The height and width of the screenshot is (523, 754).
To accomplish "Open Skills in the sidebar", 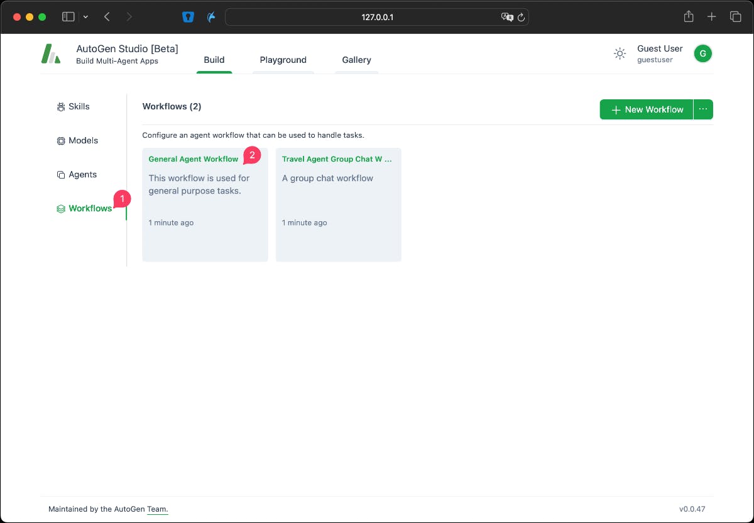I will pos(74,107).
